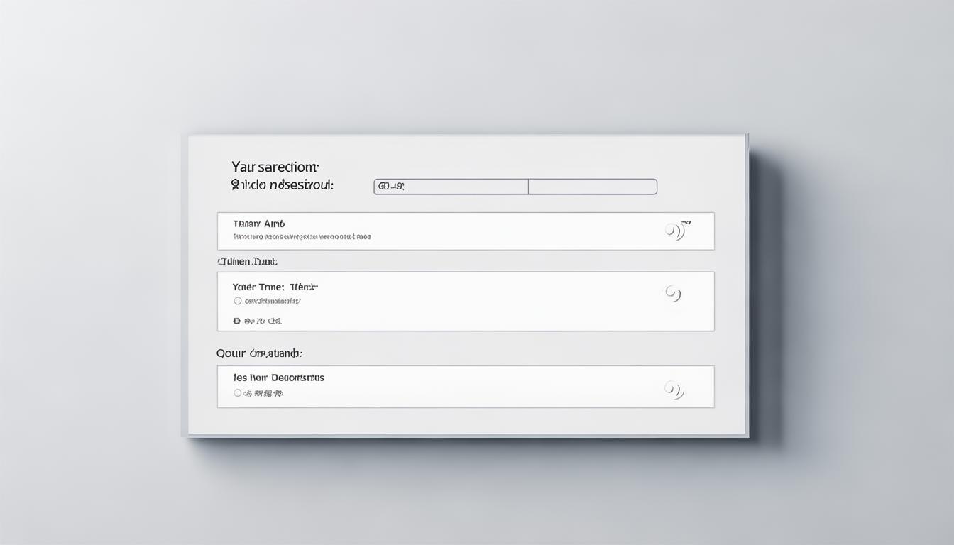Viewport: 954px width, 545px height.
Task: Click the empty right segment of the input field
Action: coord(592,187)
